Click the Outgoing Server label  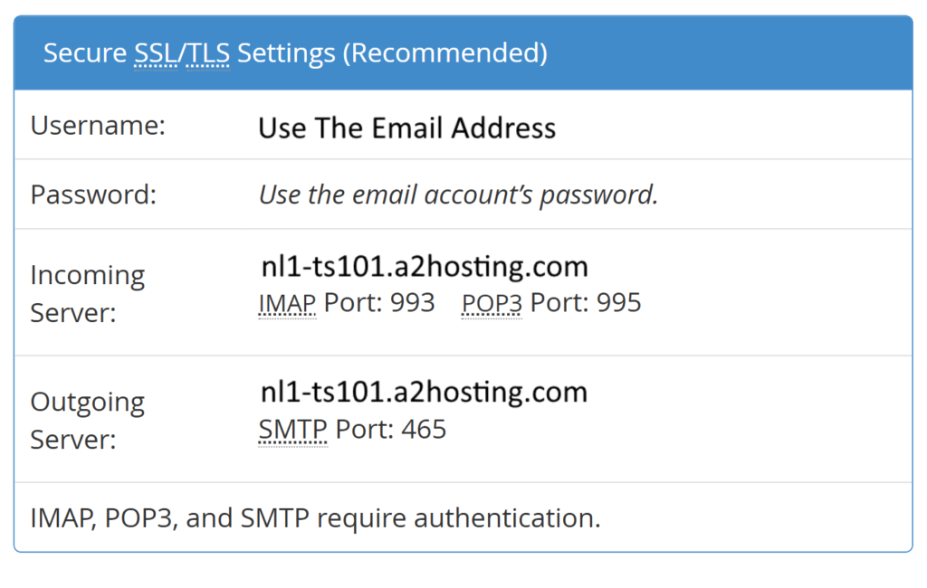point(88,420)
